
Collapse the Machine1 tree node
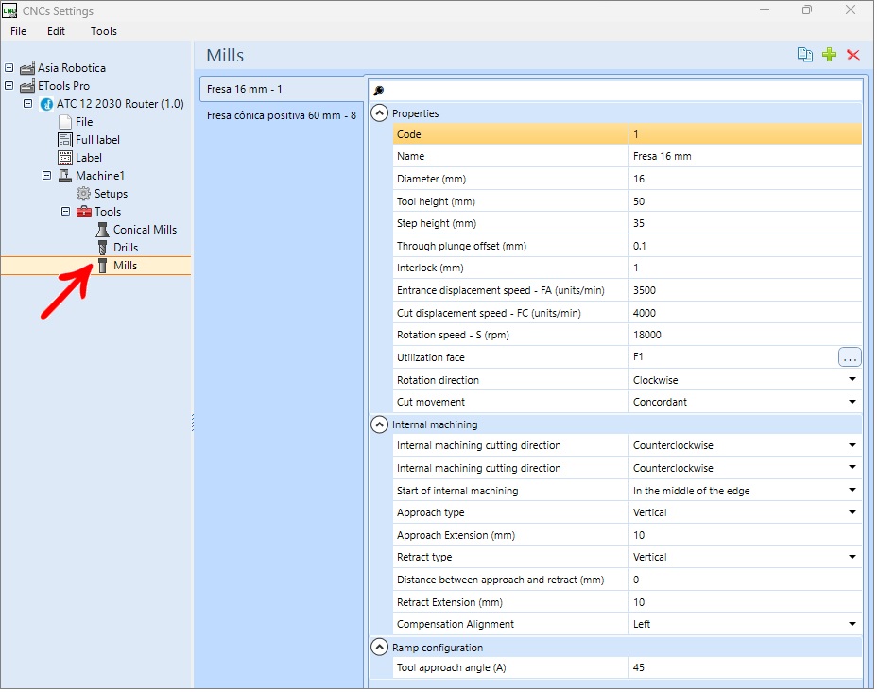[x=46, y=176]
